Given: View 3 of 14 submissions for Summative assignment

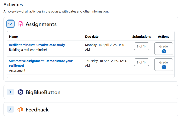Looking at the screenshot, I should 141,62.
